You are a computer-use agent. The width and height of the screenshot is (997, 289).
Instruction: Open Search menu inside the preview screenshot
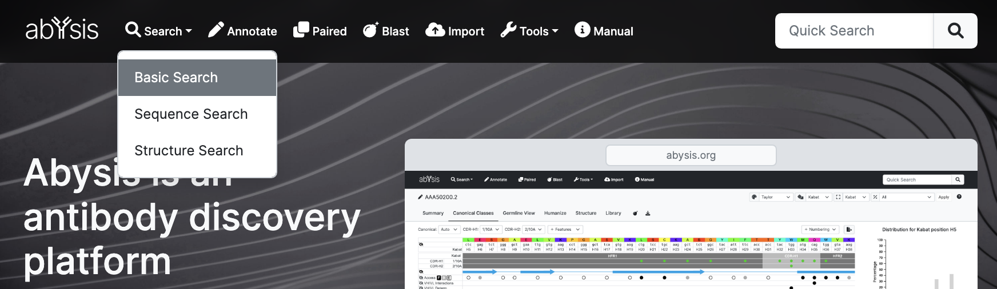pos(462,179)
